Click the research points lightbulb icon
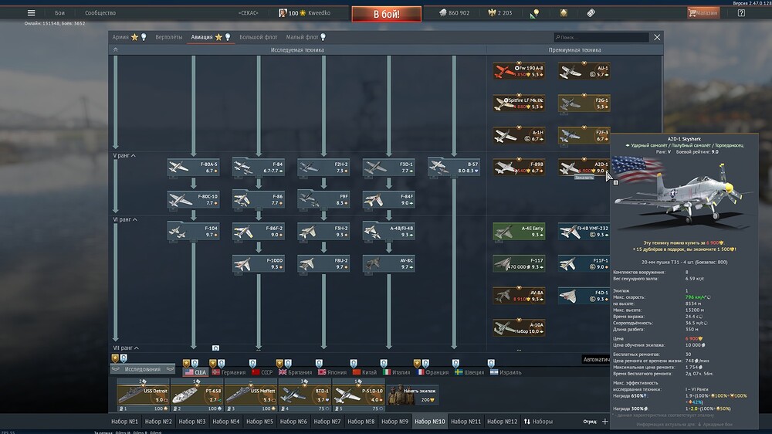The image size is (772, 434). (x=535, y=13)
